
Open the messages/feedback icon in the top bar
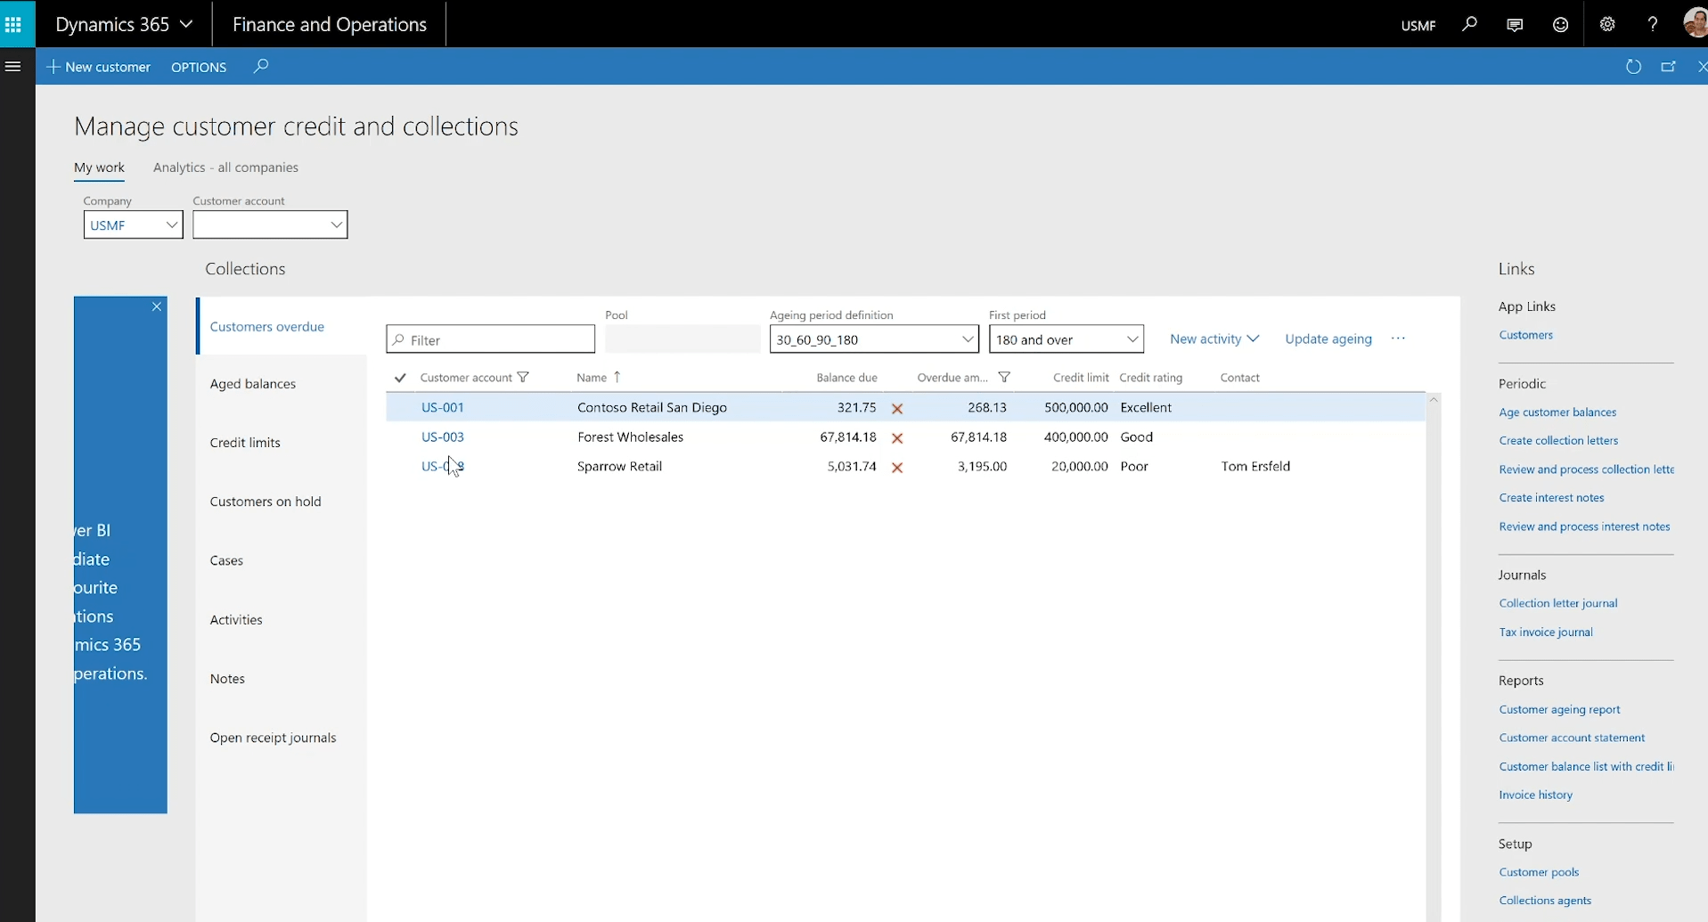tap(1515, 24)
